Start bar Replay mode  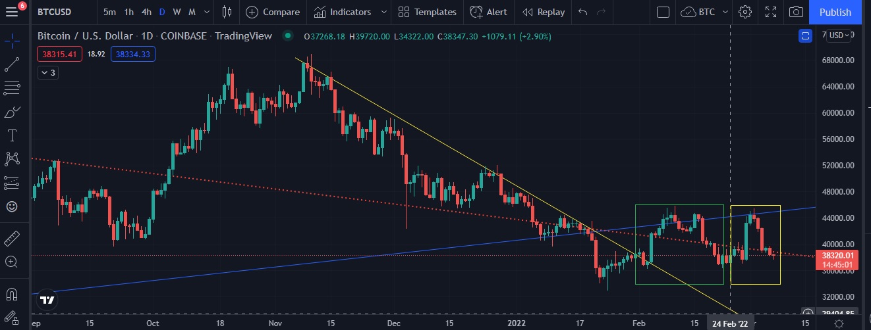pos(544,12)
